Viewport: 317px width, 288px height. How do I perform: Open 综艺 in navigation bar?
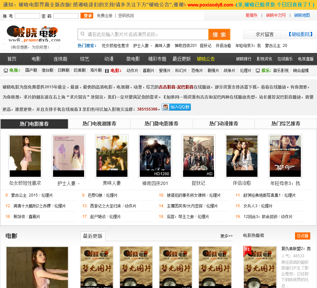tap(84, 59)
